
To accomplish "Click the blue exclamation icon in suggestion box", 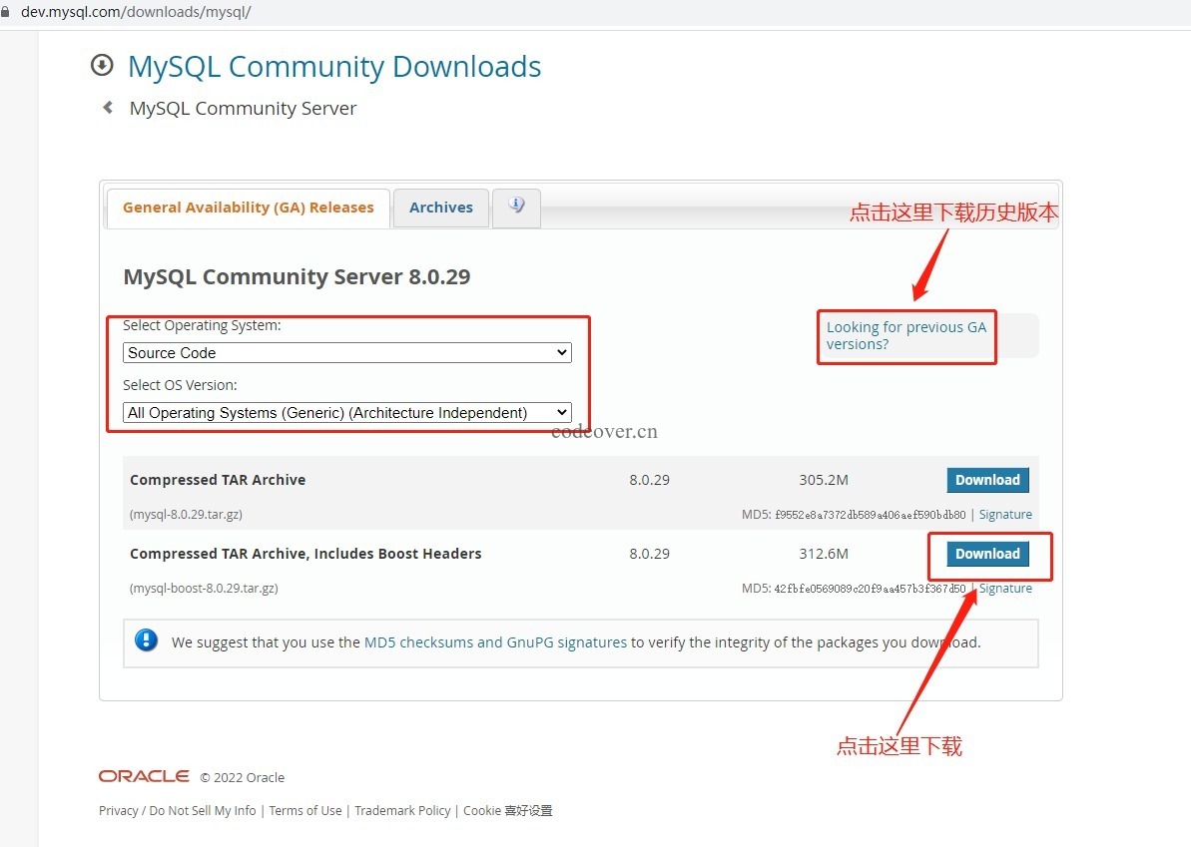I will coord(147,640).
